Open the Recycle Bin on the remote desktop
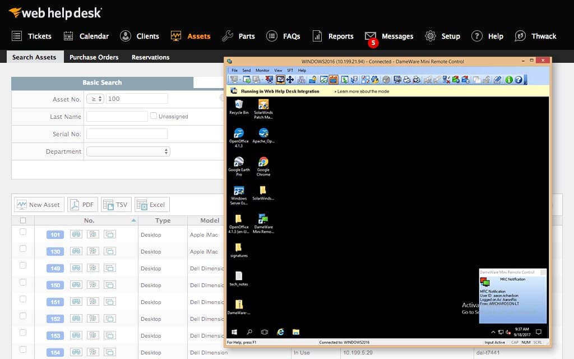The height and width of the screenshot is (359, 574). point(238,105)
